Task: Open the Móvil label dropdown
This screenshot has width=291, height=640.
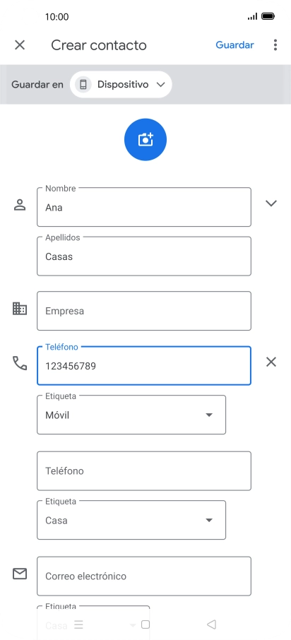Action: coord(131,415)
